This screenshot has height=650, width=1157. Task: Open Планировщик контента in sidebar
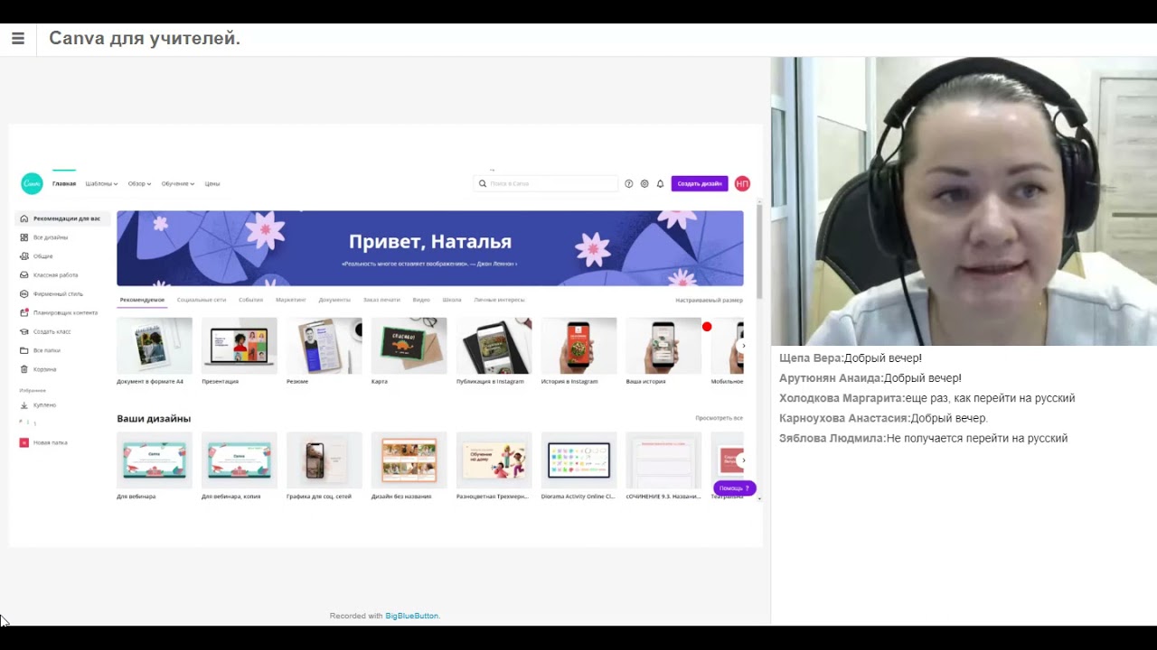(x=65, y=312)
